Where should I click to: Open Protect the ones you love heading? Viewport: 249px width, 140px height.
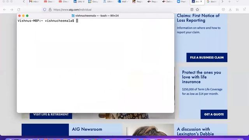click(x=202, y=77)
